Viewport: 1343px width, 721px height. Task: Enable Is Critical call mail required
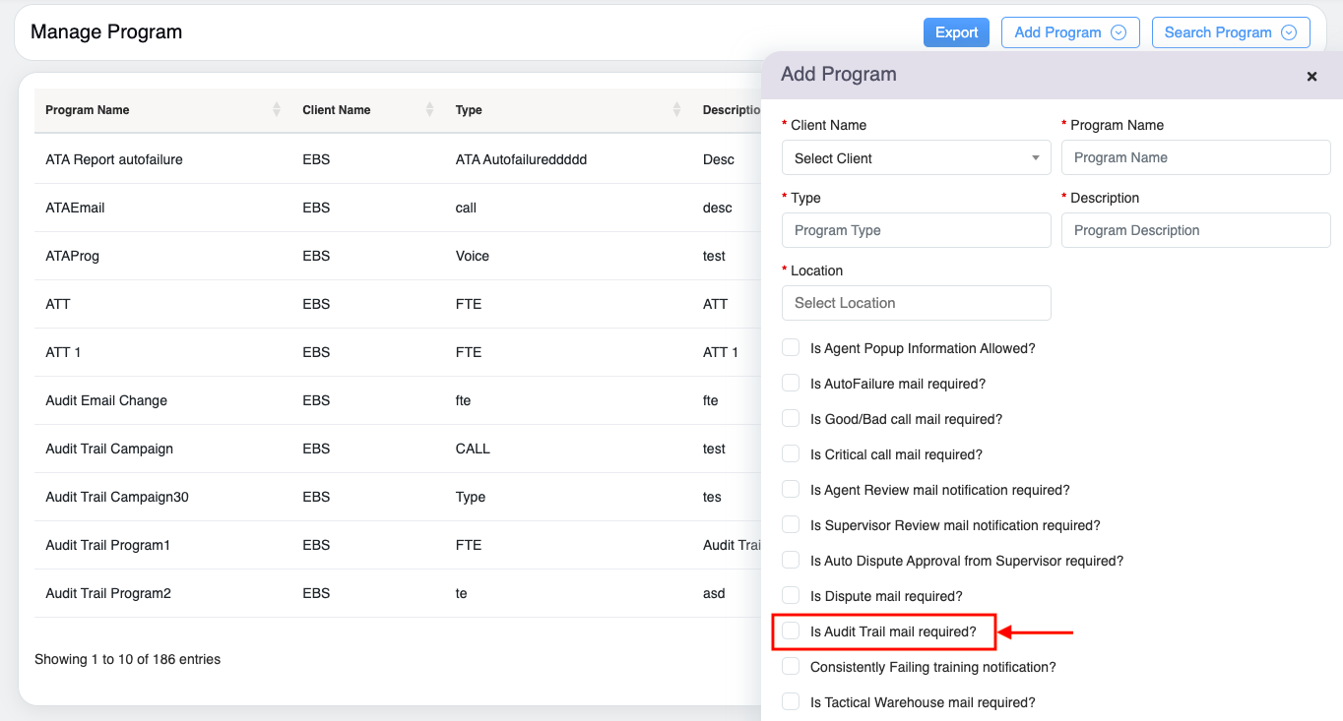click(x=791, y=454)
